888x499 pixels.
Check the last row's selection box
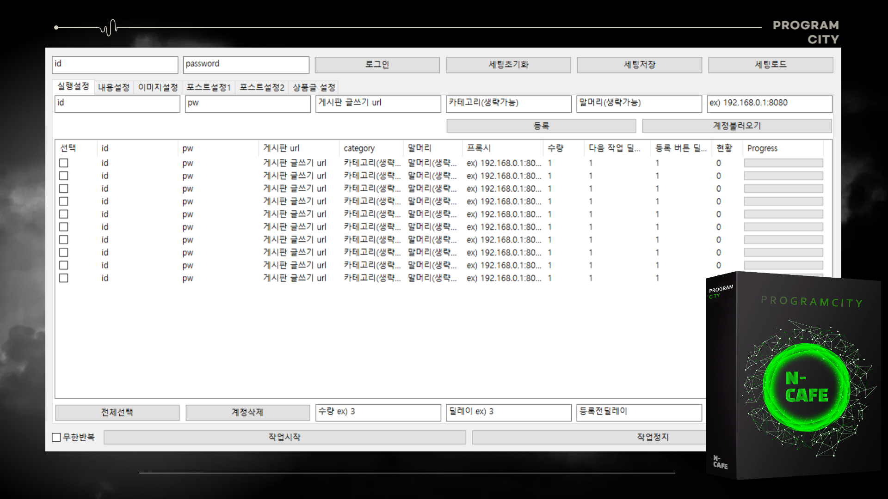64,278
